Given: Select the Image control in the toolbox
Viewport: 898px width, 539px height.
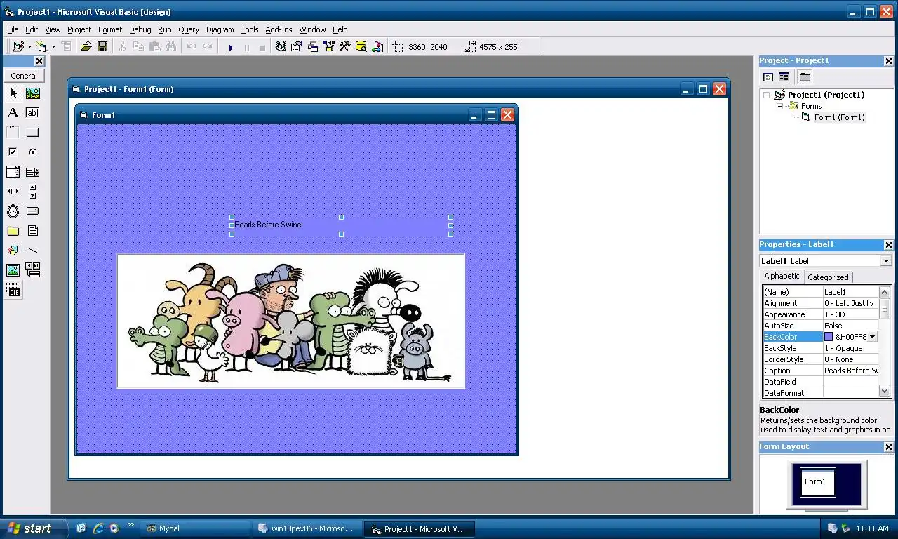Looking at the screenshot, I should 13,270.
